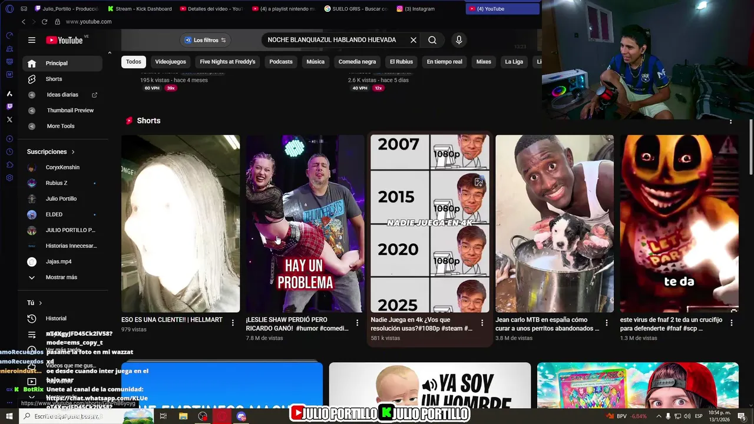Open Shorts shelf options menu

(x=730, y=121)
